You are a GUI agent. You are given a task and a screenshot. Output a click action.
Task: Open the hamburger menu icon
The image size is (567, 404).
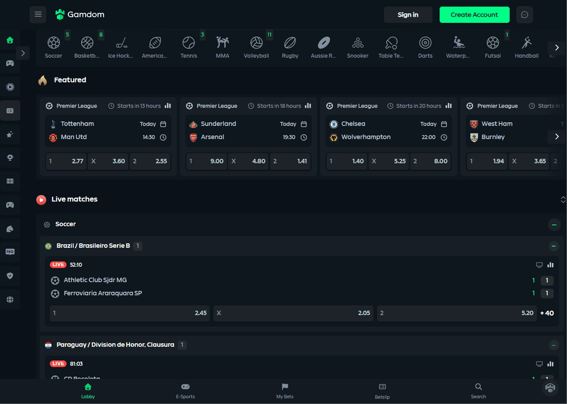pyautogui.click(x=38, y=15)
